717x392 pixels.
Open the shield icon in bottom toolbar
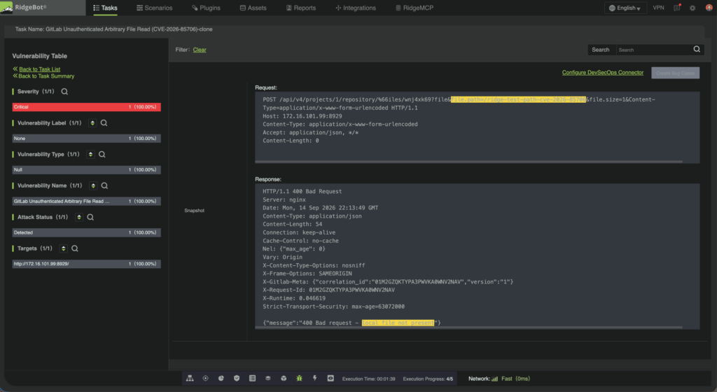click(237, 378)
